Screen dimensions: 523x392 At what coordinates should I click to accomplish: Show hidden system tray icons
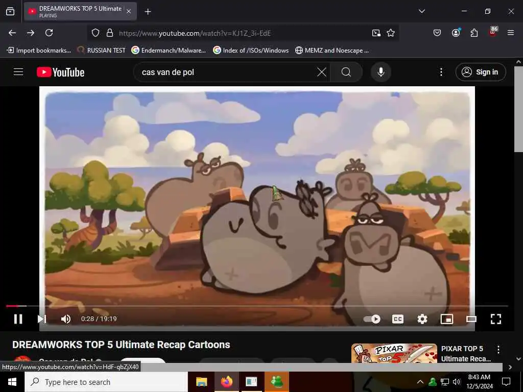pos(420,382)
